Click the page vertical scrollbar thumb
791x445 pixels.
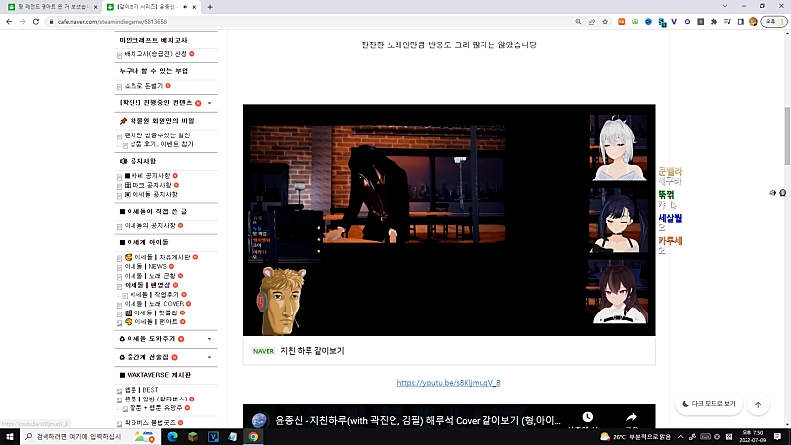[x=787, y=135]
